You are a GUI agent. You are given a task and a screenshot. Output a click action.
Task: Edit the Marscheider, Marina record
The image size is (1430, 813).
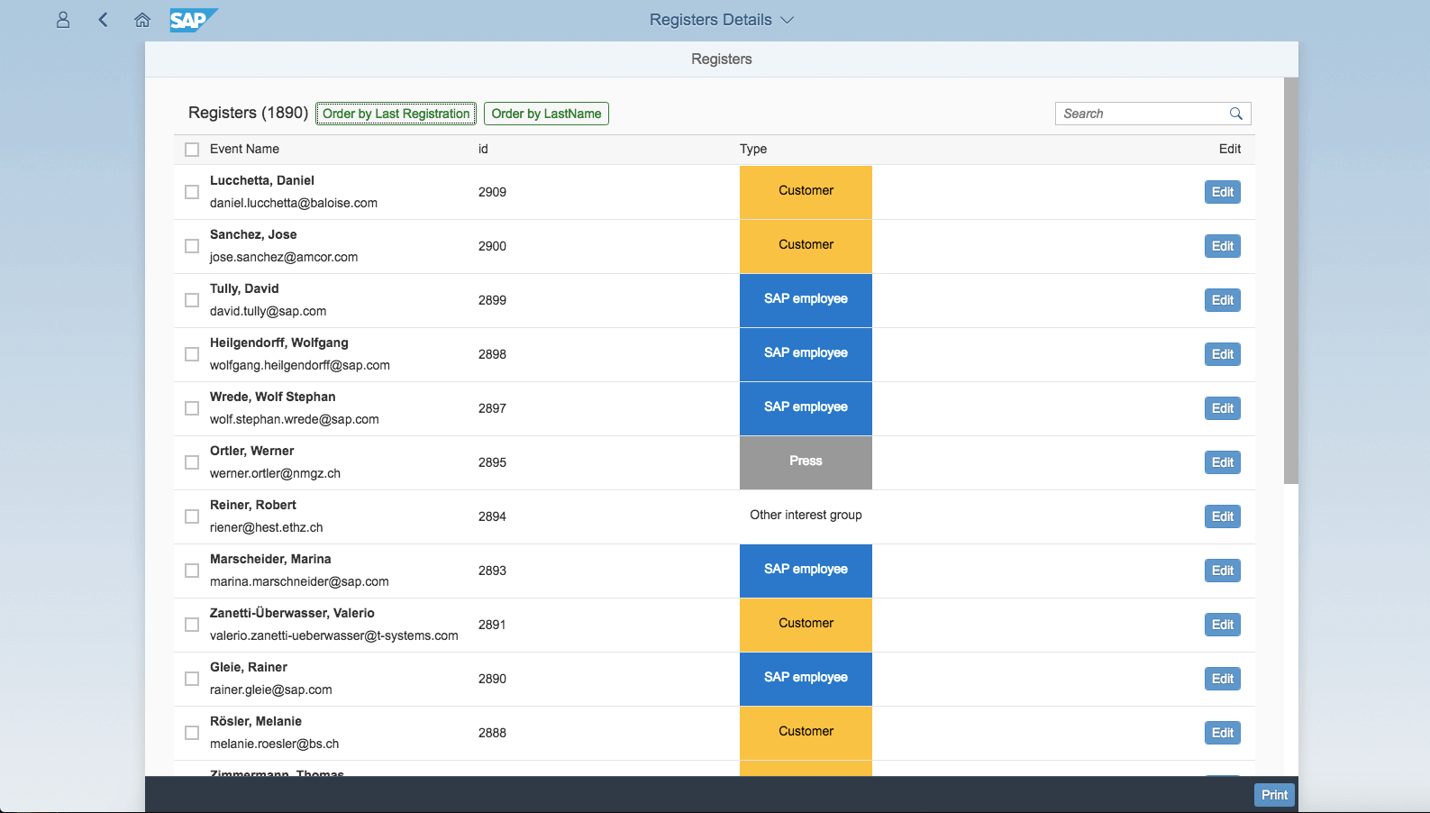(1223, 571)
